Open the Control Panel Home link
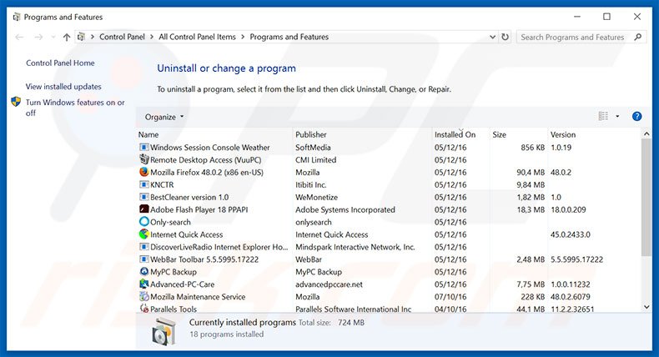659x357 pixels. (60, 63)
